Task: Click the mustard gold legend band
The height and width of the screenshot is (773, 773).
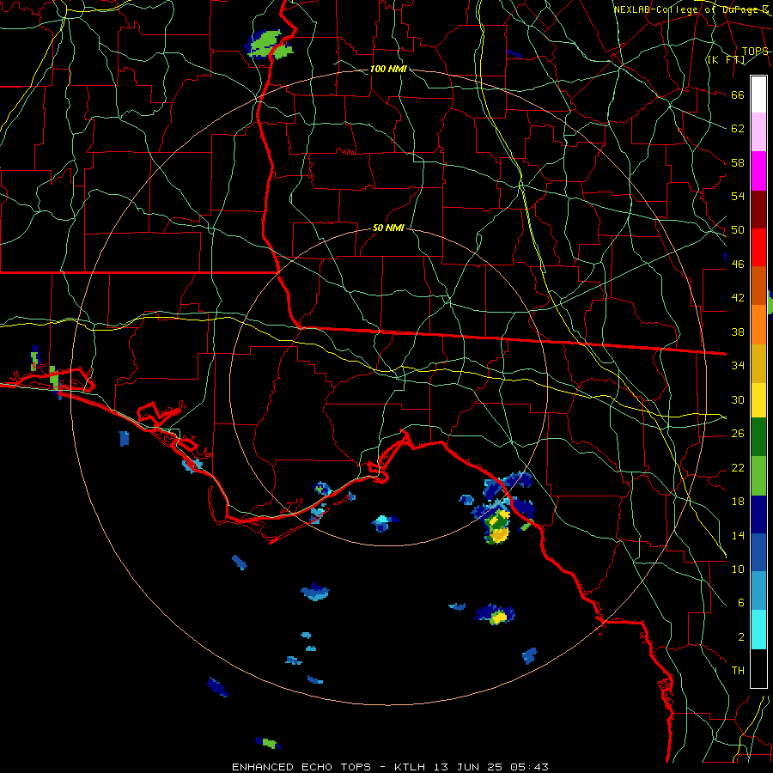Action: click(x=758, y=362)
